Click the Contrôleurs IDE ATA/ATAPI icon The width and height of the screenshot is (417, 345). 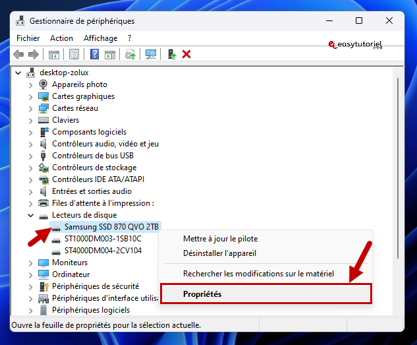tap(44, 179)
